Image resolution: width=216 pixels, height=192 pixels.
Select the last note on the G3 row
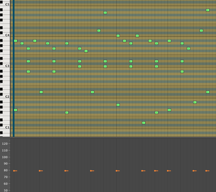point(188,49)
